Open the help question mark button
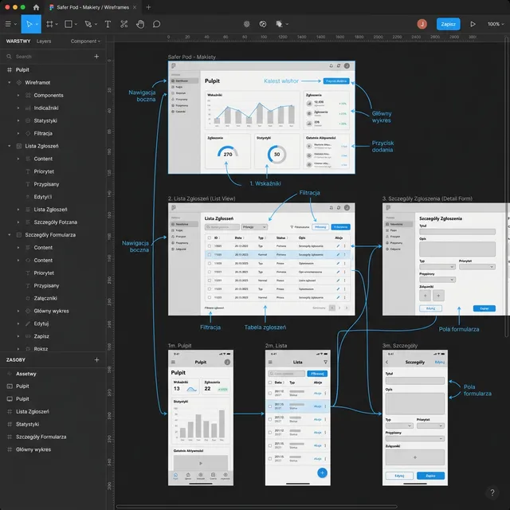This screenshot has height=510, width=510. 492,492
